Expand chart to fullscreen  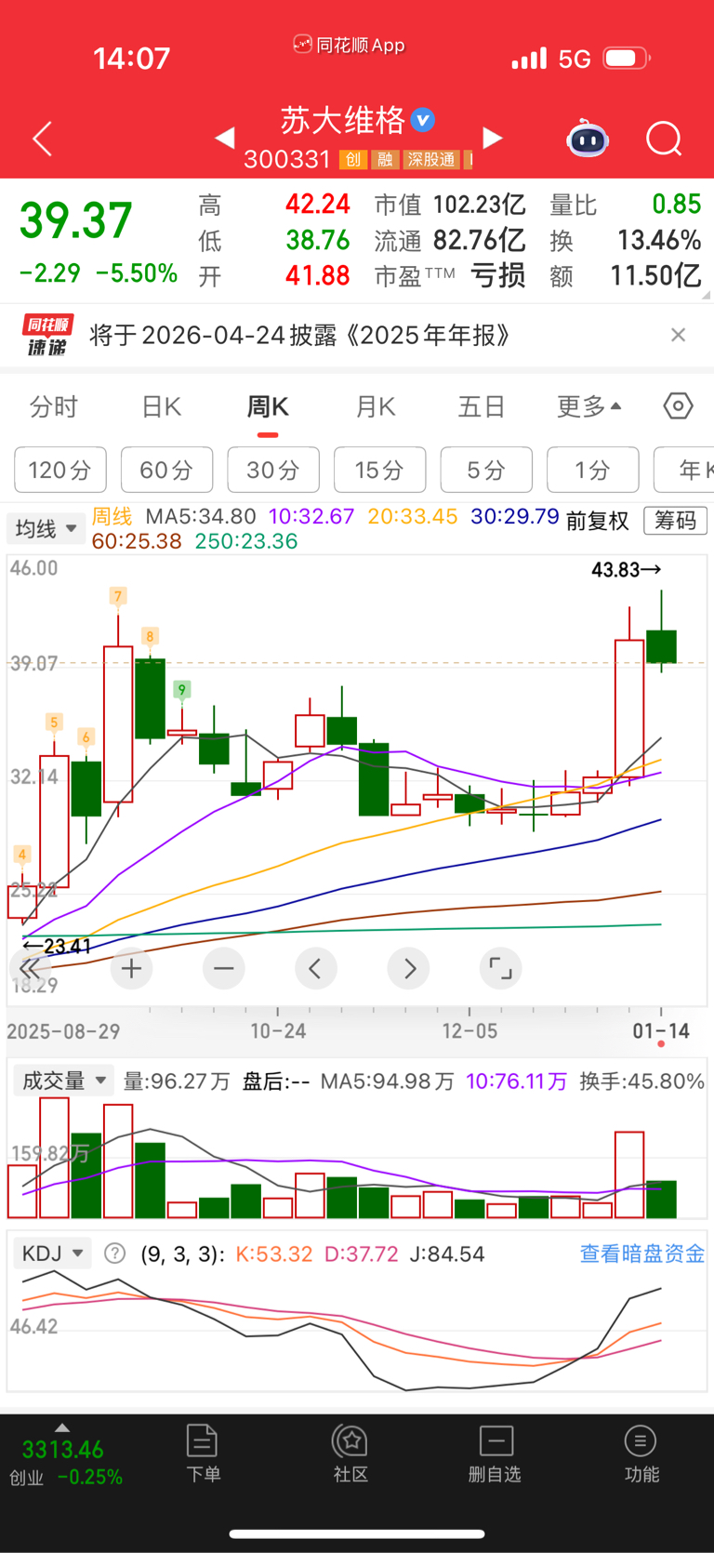click(500, 969)
